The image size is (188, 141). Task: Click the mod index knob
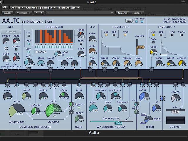point(36,111)
